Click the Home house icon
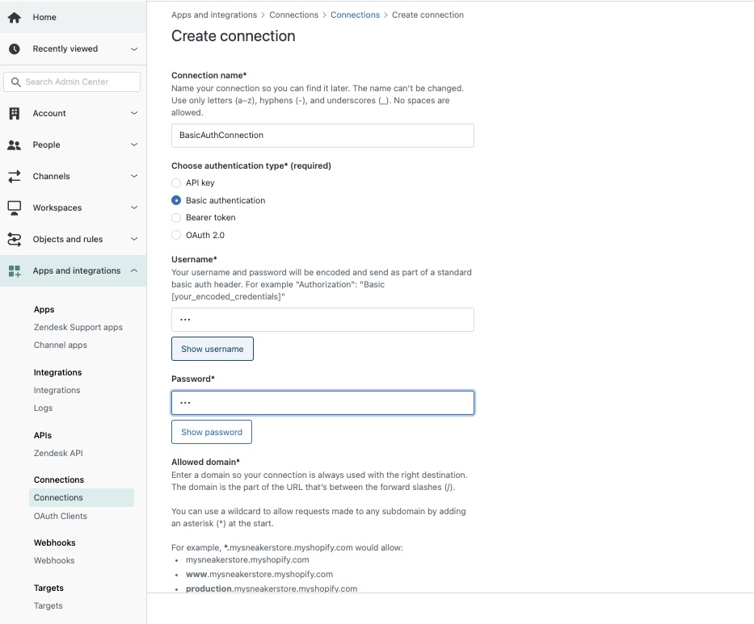 (15, 17)
